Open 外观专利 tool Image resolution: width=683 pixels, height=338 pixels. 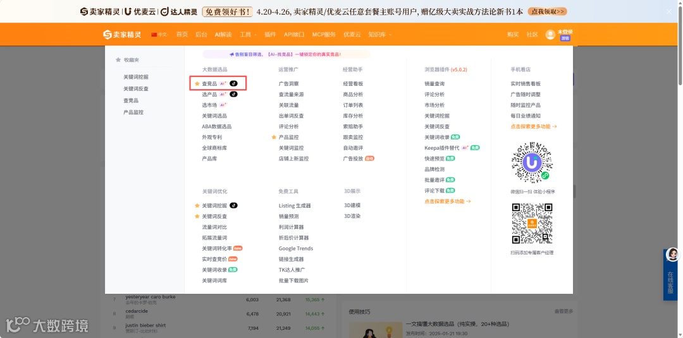click(212, 137)
